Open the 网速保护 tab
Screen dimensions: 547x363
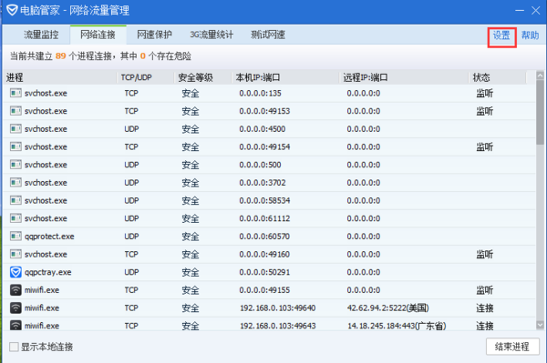point(155,35)
